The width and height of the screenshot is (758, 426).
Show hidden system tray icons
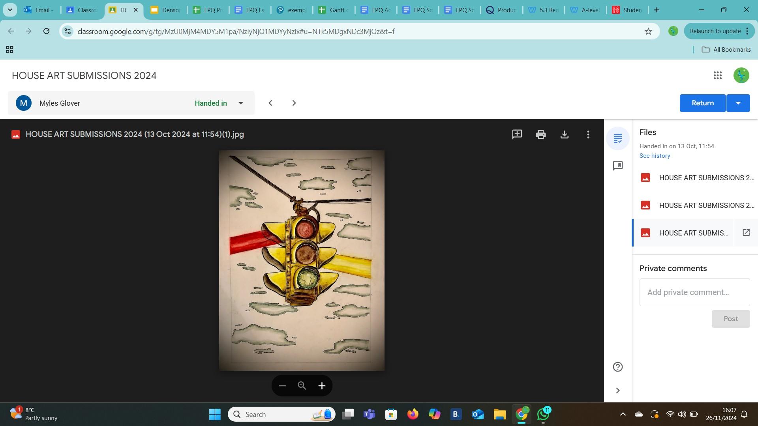tap(623, 414)
